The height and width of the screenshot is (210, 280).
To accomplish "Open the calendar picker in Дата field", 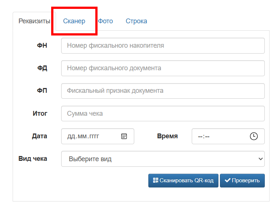I will (124, 136).
